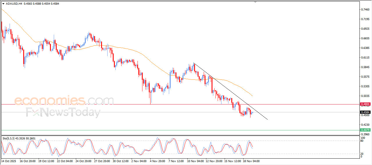Click the black 0.4584 current price tag
This screenshot has height=165, width=372.
365,112
